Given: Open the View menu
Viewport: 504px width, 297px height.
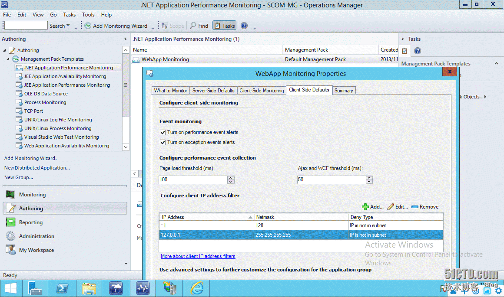Looking at the screenshot, I should tap(38, 15).
